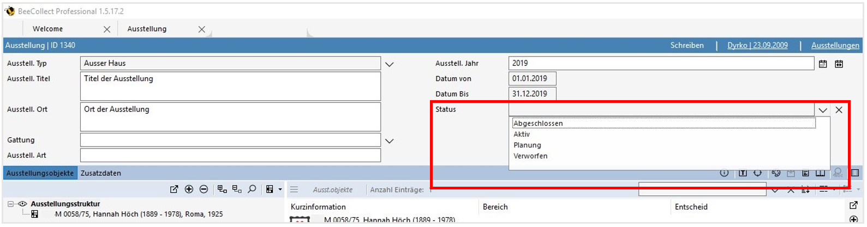The height and width of the screenshot is (227, 867).
Task: Open the Ausstell. Typ dropdown arrow
Action: pyautogui.click(x=390, y=64)
